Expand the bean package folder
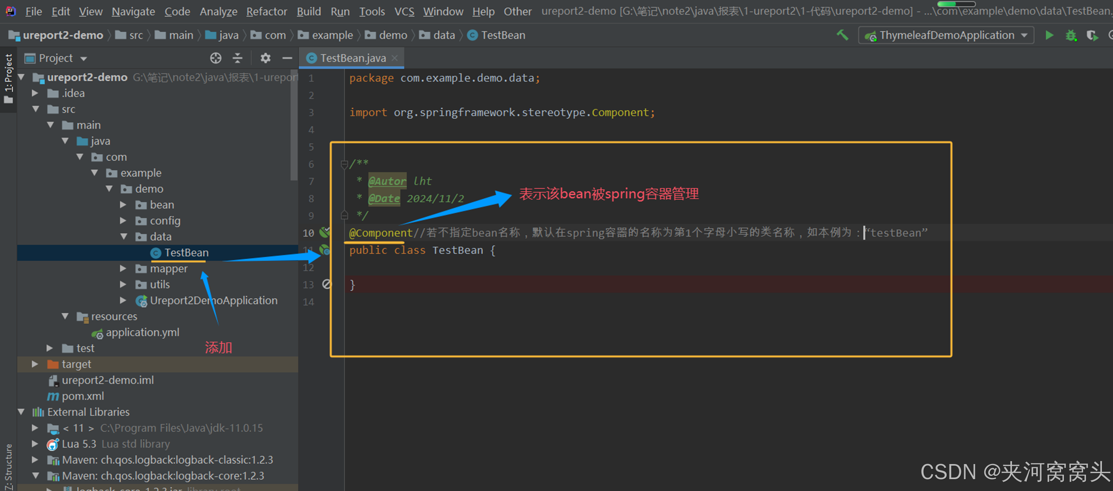The width and height of the screenshot is (1113, 491). [x=123, y=204]
